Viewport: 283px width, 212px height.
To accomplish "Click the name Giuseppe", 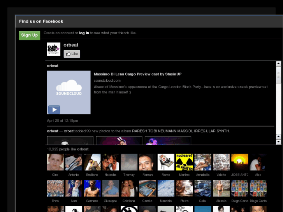I will pos(110,201).
